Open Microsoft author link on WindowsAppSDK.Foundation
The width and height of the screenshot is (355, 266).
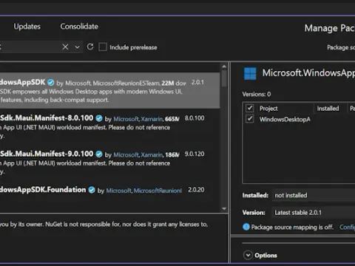coord(119,191)
